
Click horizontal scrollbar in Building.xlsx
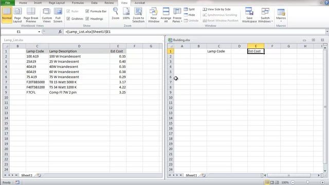click(288, 175)
